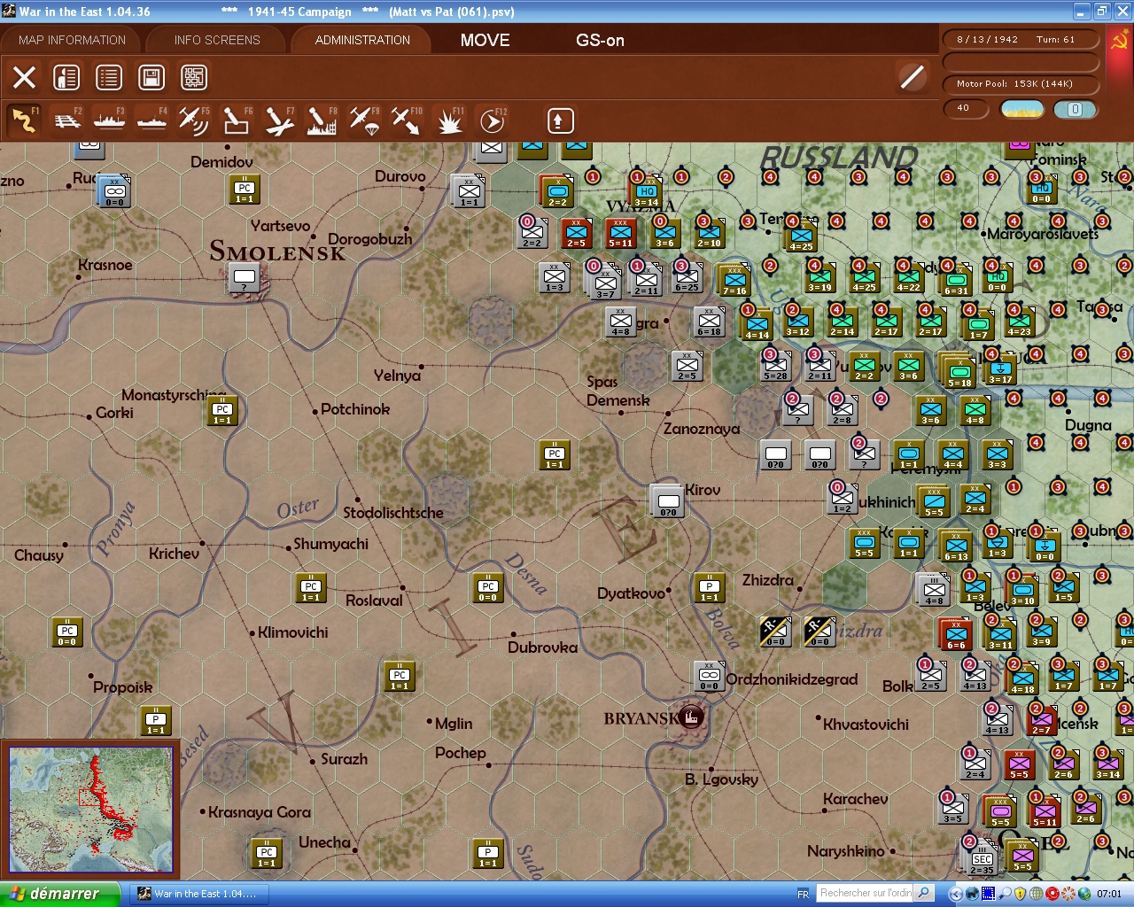Image resolution: width=1134 pixels, height=907 pixels.
Task: Click the X close icon in the administration toolbar
Action: (x=25, y=77)
